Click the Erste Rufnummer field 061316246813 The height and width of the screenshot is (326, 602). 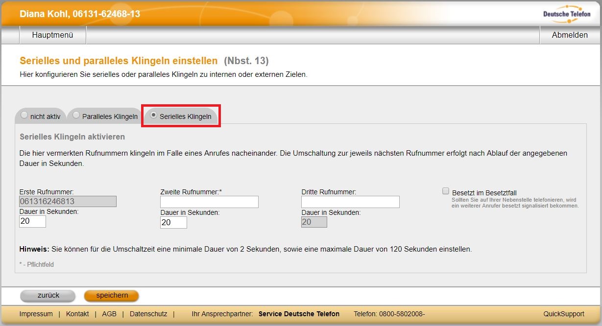[x=68, y=201]
